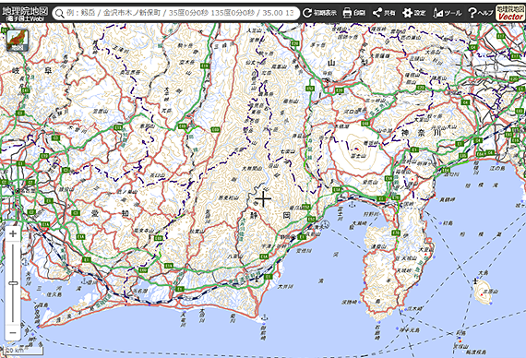Zoom out with the minus button
The width and height of the screenshot is (526, 358).
point(13,333)
